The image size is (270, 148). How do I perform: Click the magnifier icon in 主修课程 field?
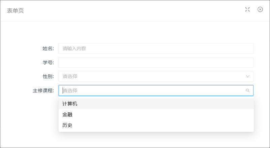point(248,90)
